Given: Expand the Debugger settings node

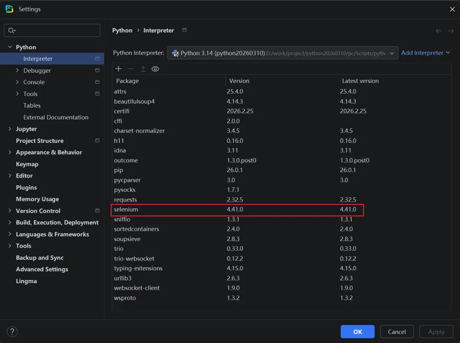Looking at the screenshot, I should tap(17, 70).
